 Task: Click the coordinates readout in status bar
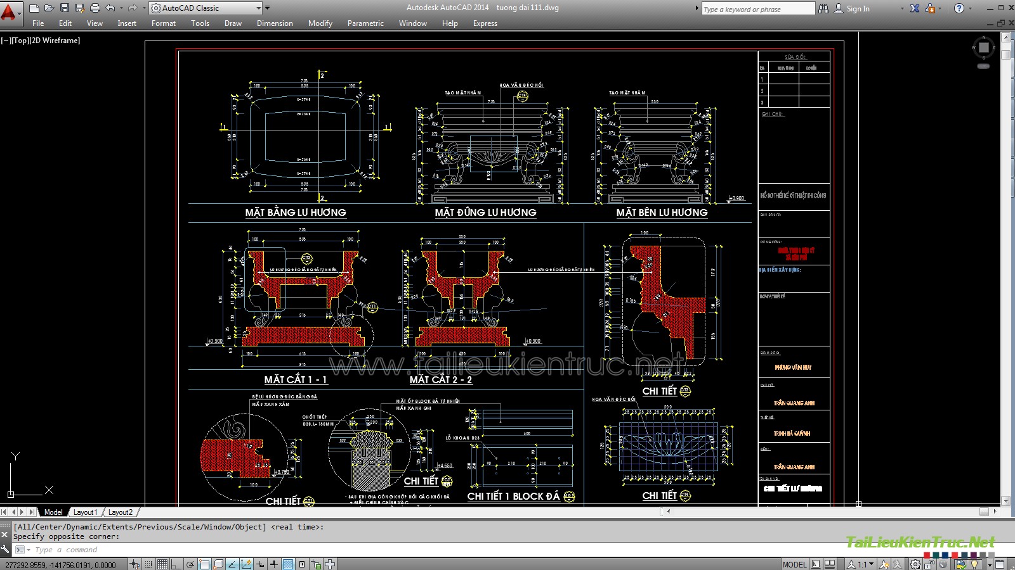point(61,565)
